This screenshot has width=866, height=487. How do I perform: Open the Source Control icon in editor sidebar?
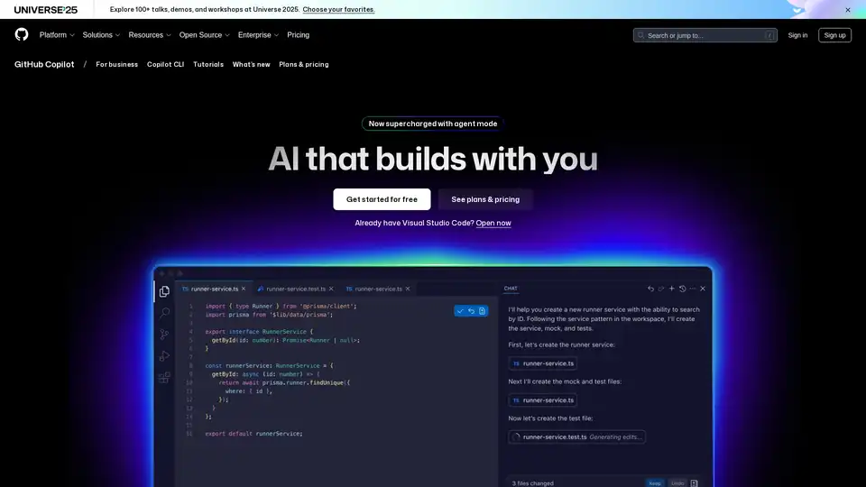[x=164, y=335]
